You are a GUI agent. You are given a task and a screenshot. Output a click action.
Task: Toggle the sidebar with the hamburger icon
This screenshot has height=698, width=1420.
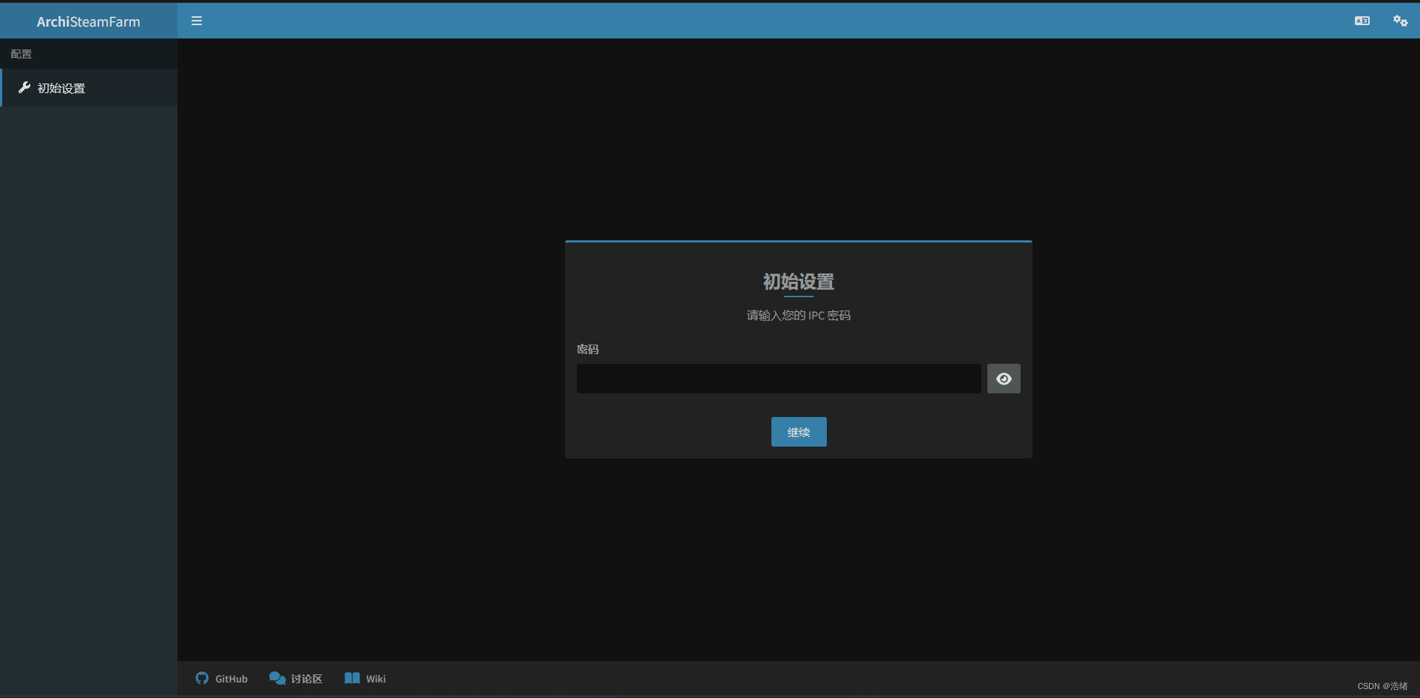(197, 21)
